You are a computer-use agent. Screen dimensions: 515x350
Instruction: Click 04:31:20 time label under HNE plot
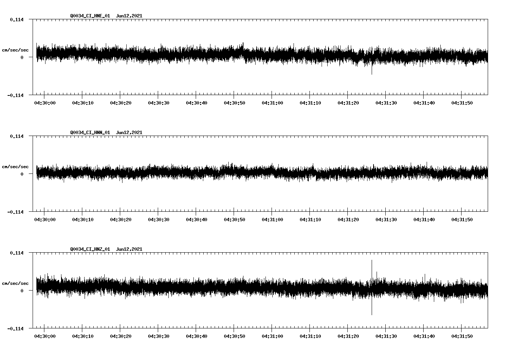pyautogui.click(x=348, y=103)
